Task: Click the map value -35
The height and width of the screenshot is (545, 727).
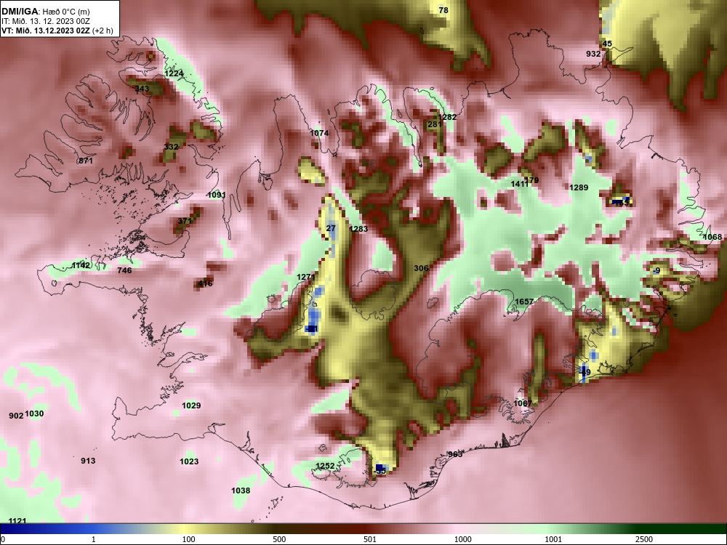Action: [x=379, y=471]
